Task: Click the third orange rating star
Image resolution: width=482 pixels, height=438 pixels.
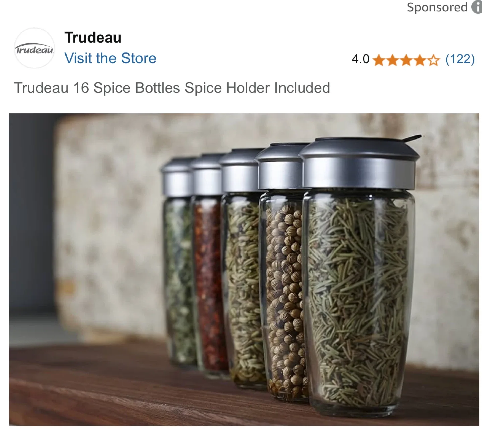Action: tap(406, 60)
